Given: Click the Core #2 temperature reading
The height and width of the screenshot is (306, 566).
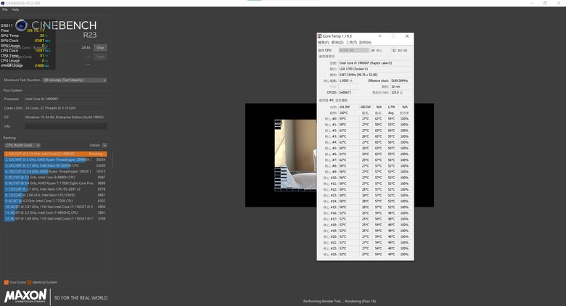Looking at the screenshot, I should pyautogui.click(x=348, y=131).
